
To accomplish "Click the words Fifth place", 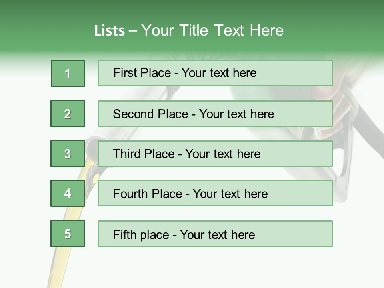I will click(141, 235).
